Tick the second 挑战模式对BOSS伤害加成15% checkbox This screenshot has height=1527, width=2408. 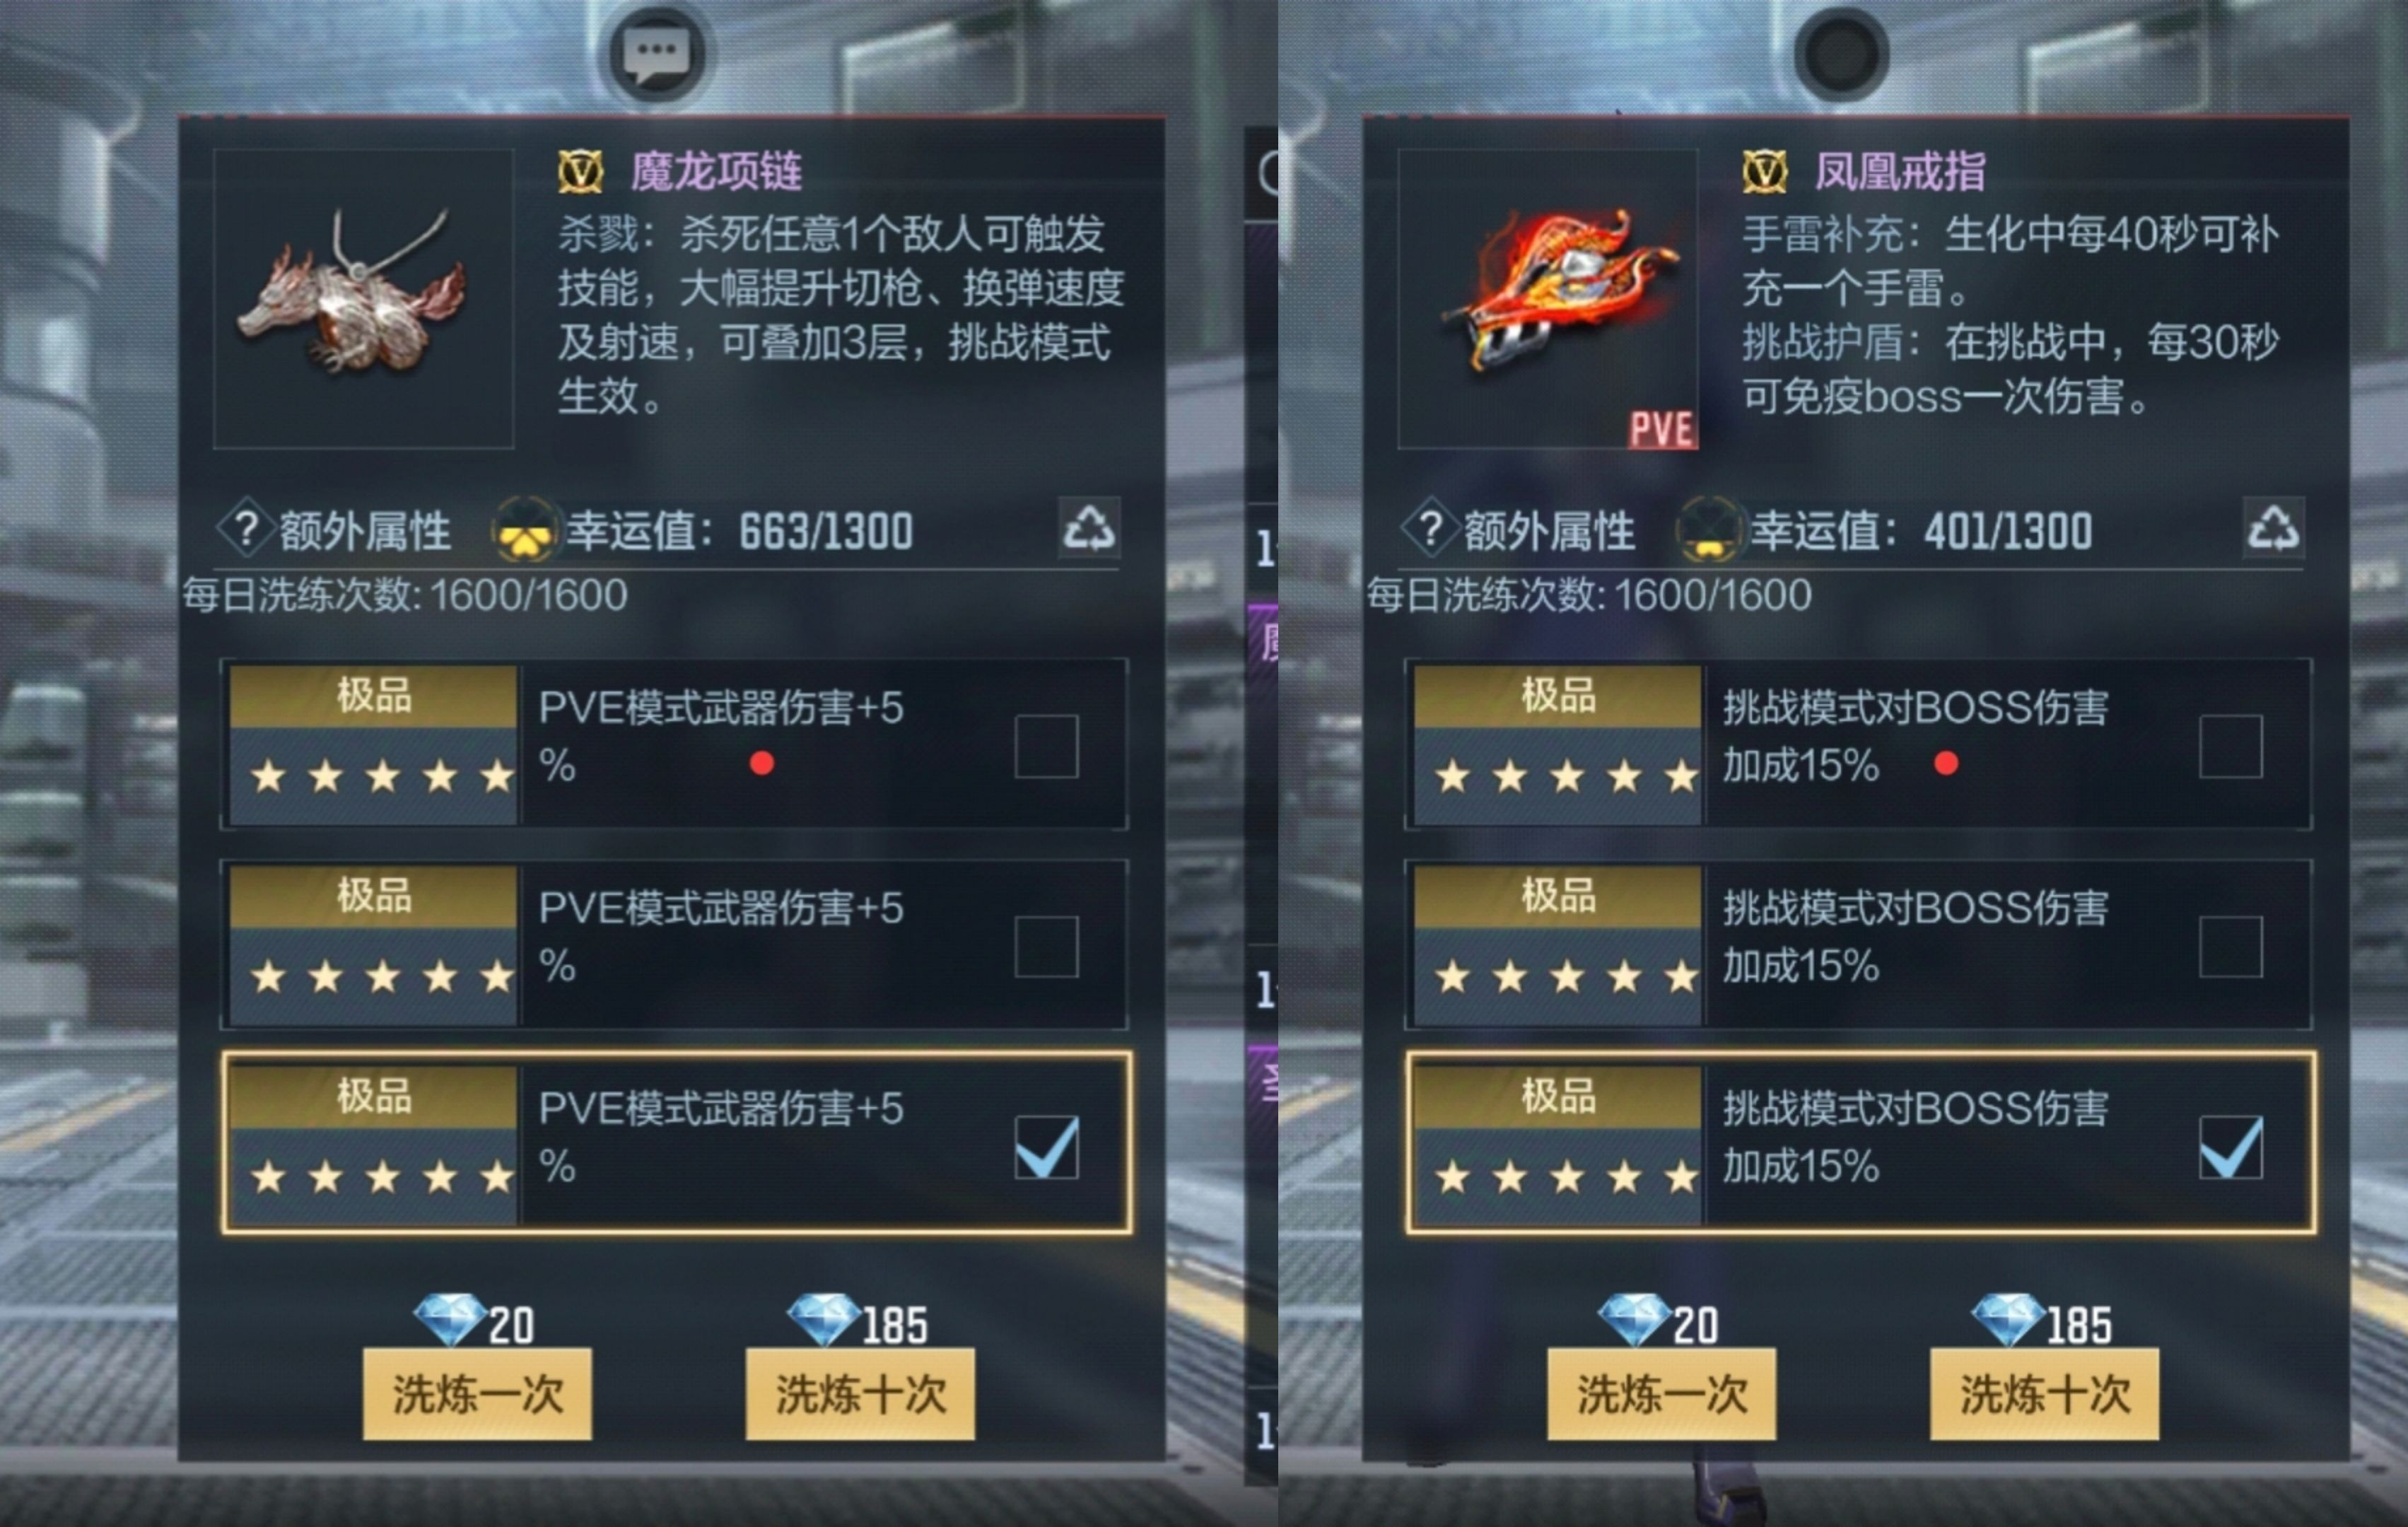click(2230, 946)
